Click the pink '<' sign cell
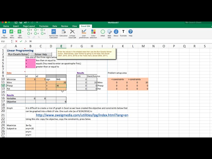The width and height of the screenshot is (212, 159). (x=30, y=60)
